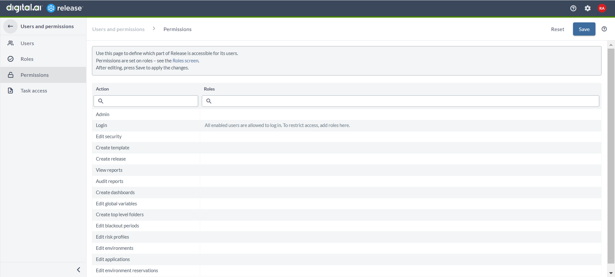Click the Roles checkmark icon
The height and width of the screenshot is (277, 615).
pyautogui.click(x=11, y=59)
